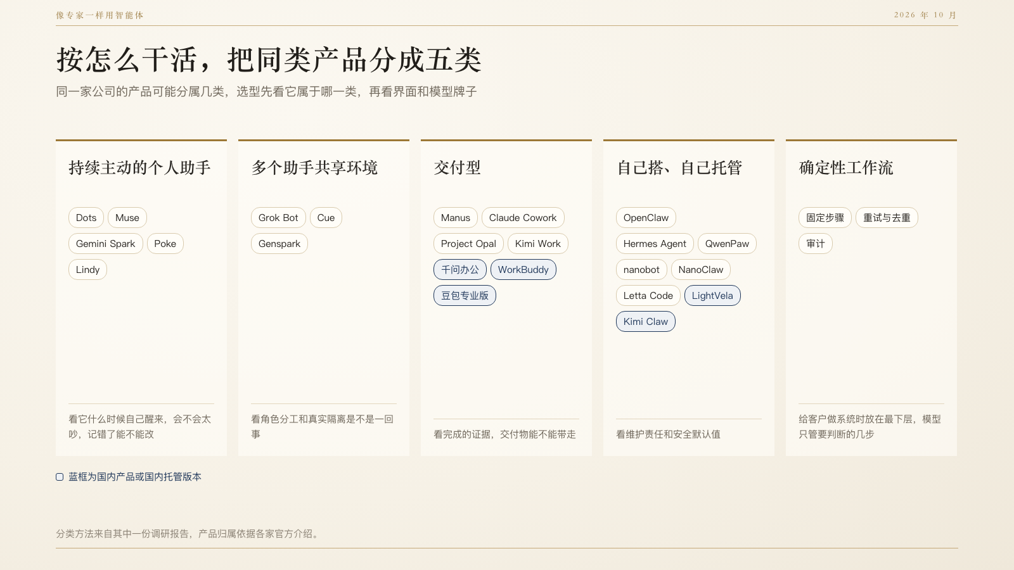Click the Kimi Claw chip
This screenshot has height=570, width=1014.
(x=646, y=322)
